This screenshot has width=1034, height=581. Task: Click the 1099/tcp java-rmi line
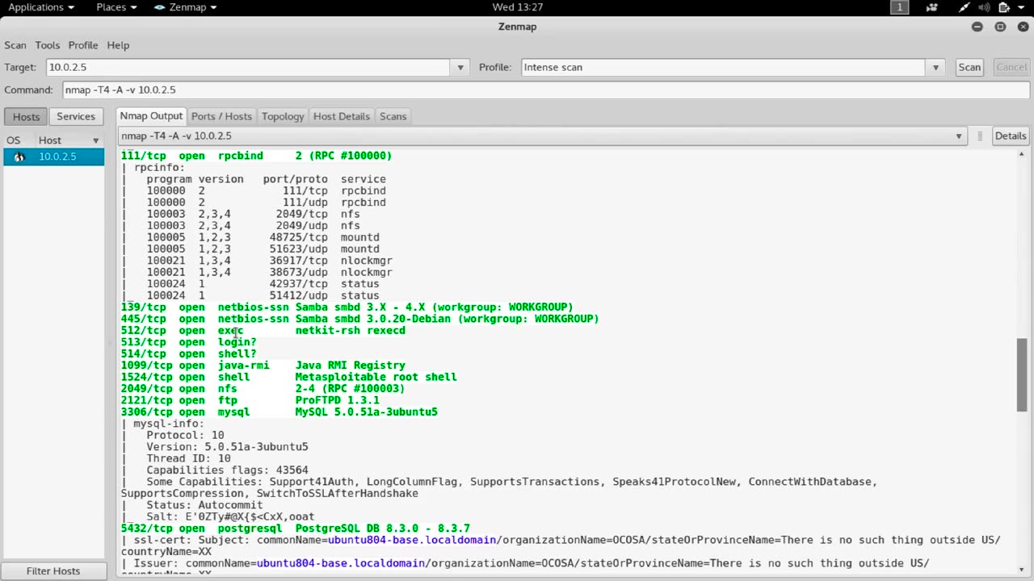(263, 366)
